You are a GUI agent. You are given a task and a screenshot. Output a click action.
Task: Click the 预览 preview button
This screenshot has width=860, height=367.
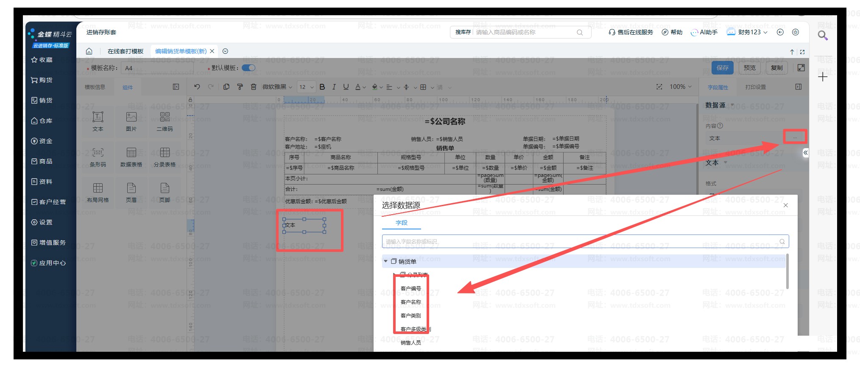click(749, 68)
